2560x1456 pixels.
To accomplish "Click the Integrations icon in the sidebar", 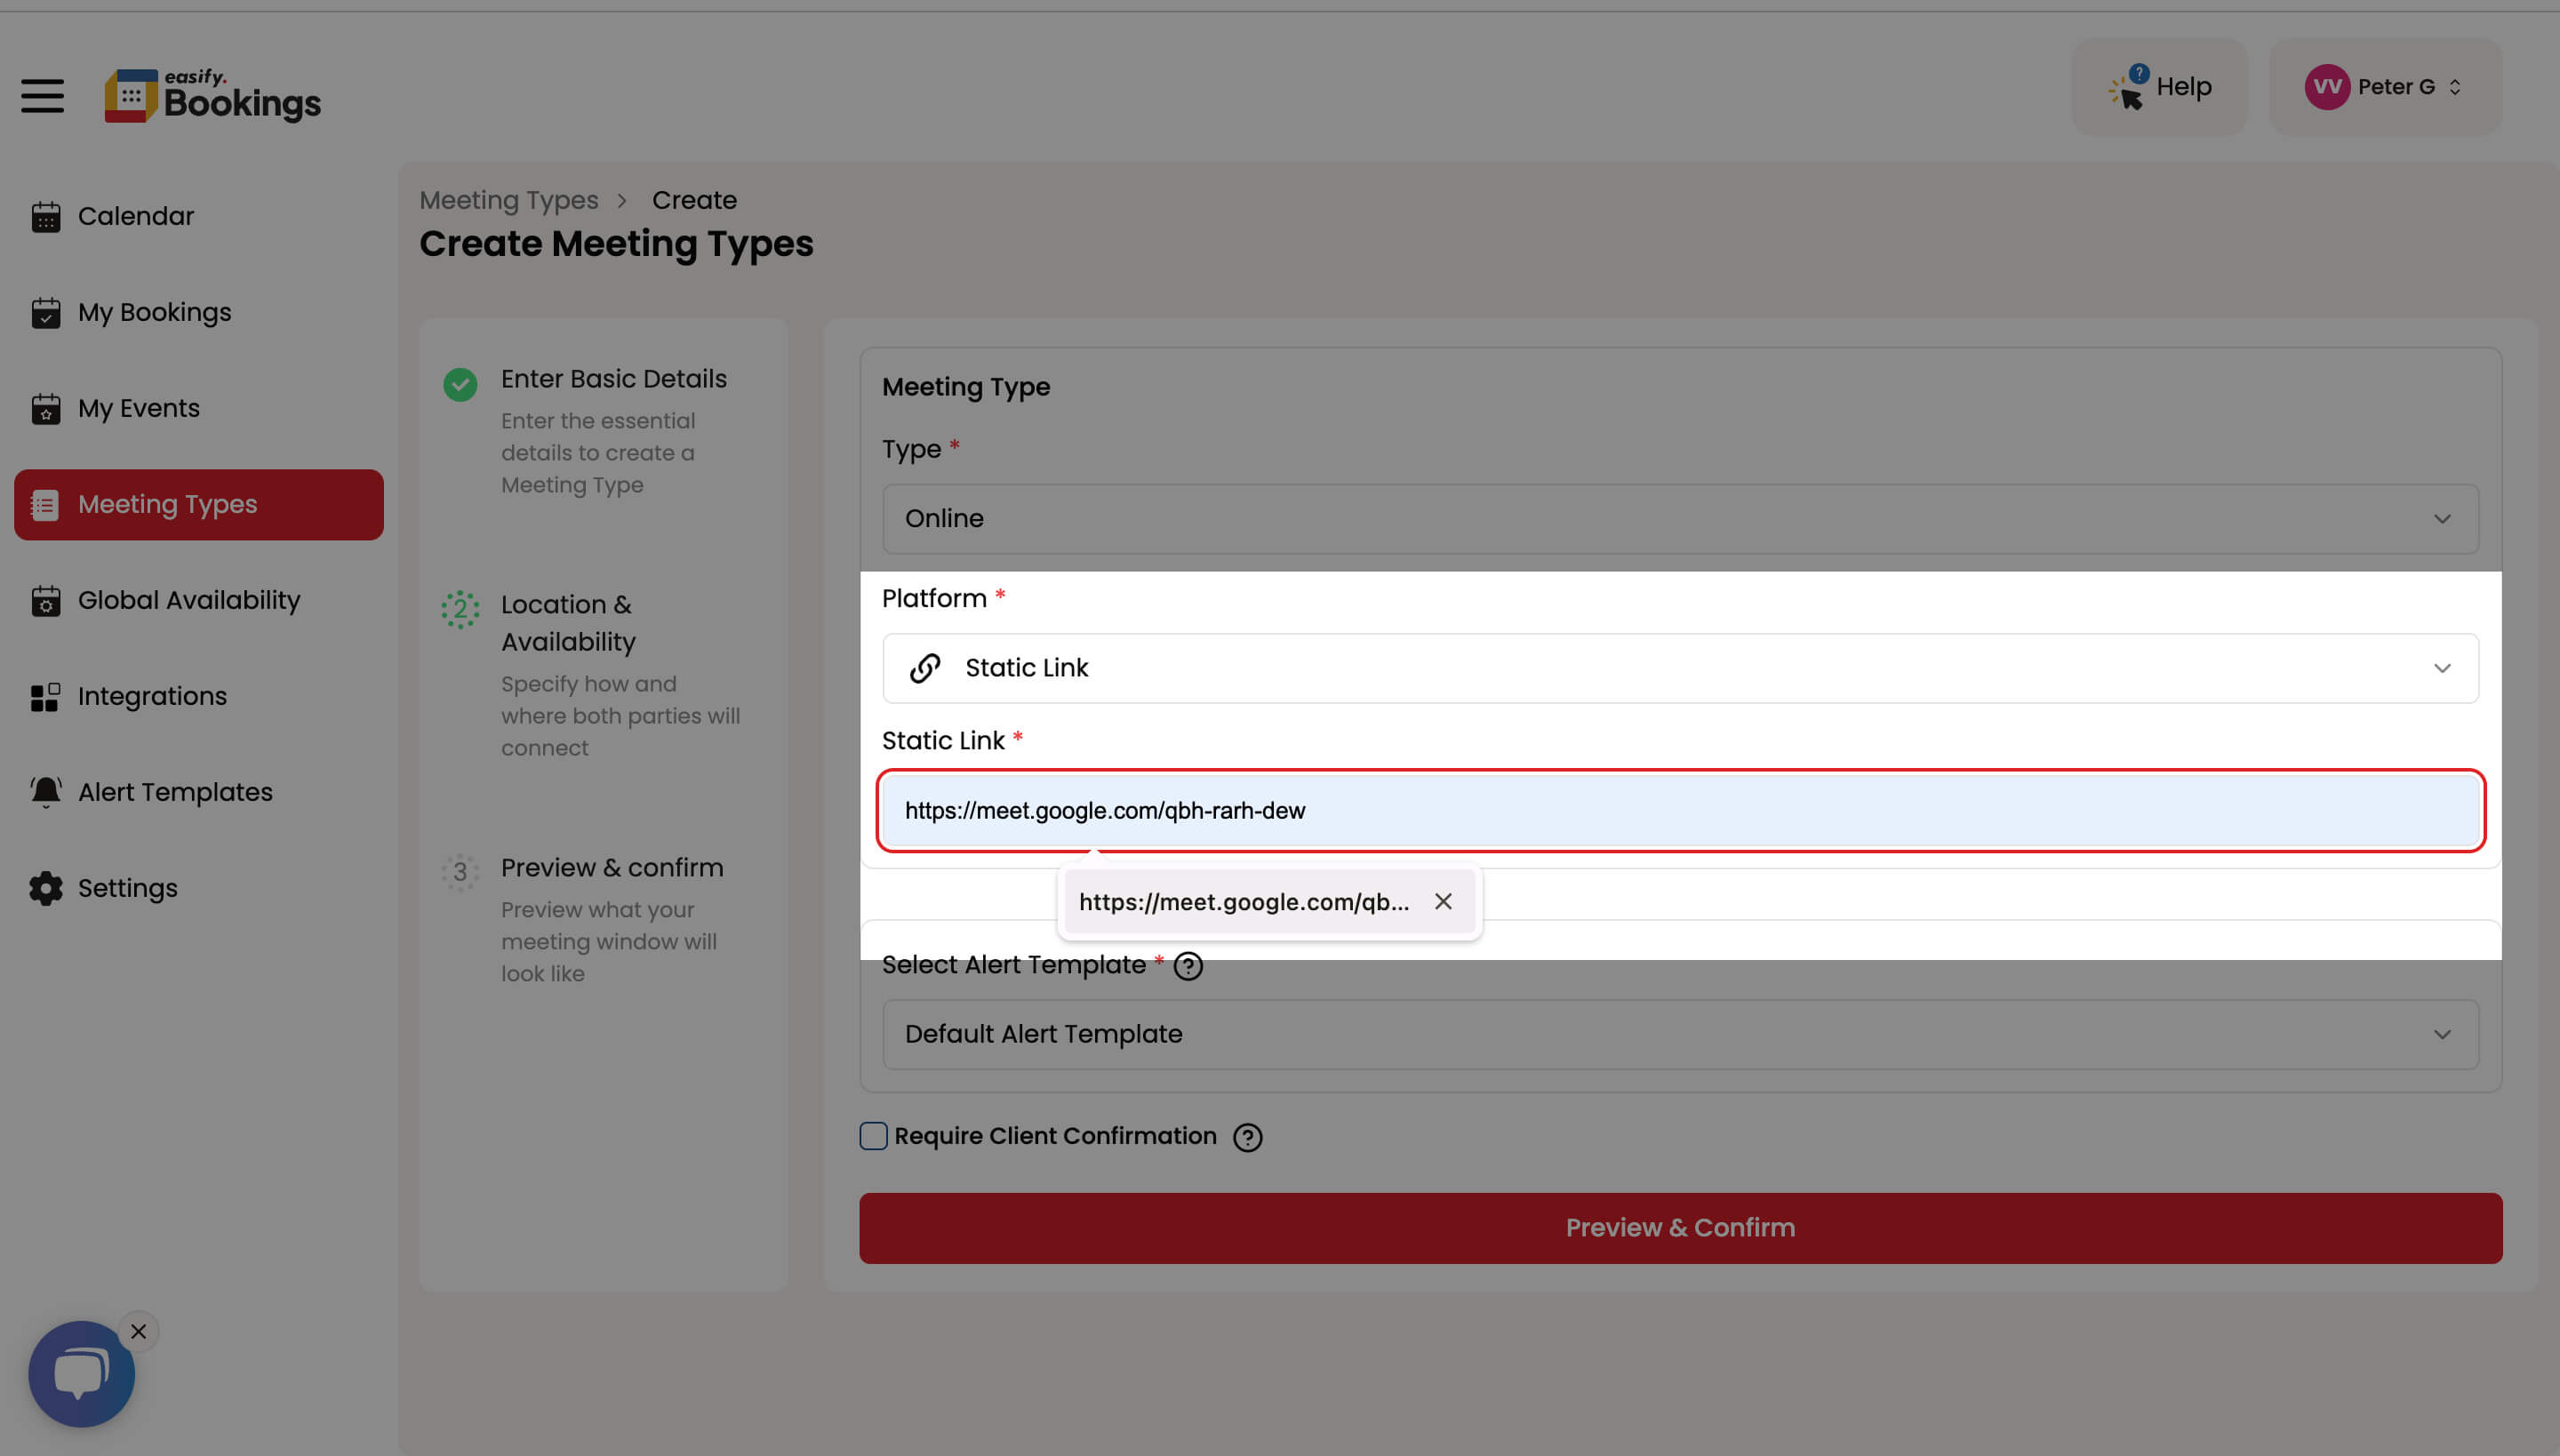I will coord(45,697).
